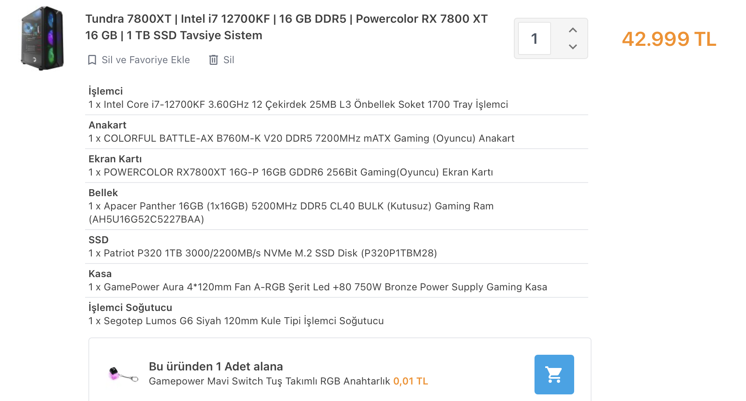Add the keychain offer with blue cart button

554,374
